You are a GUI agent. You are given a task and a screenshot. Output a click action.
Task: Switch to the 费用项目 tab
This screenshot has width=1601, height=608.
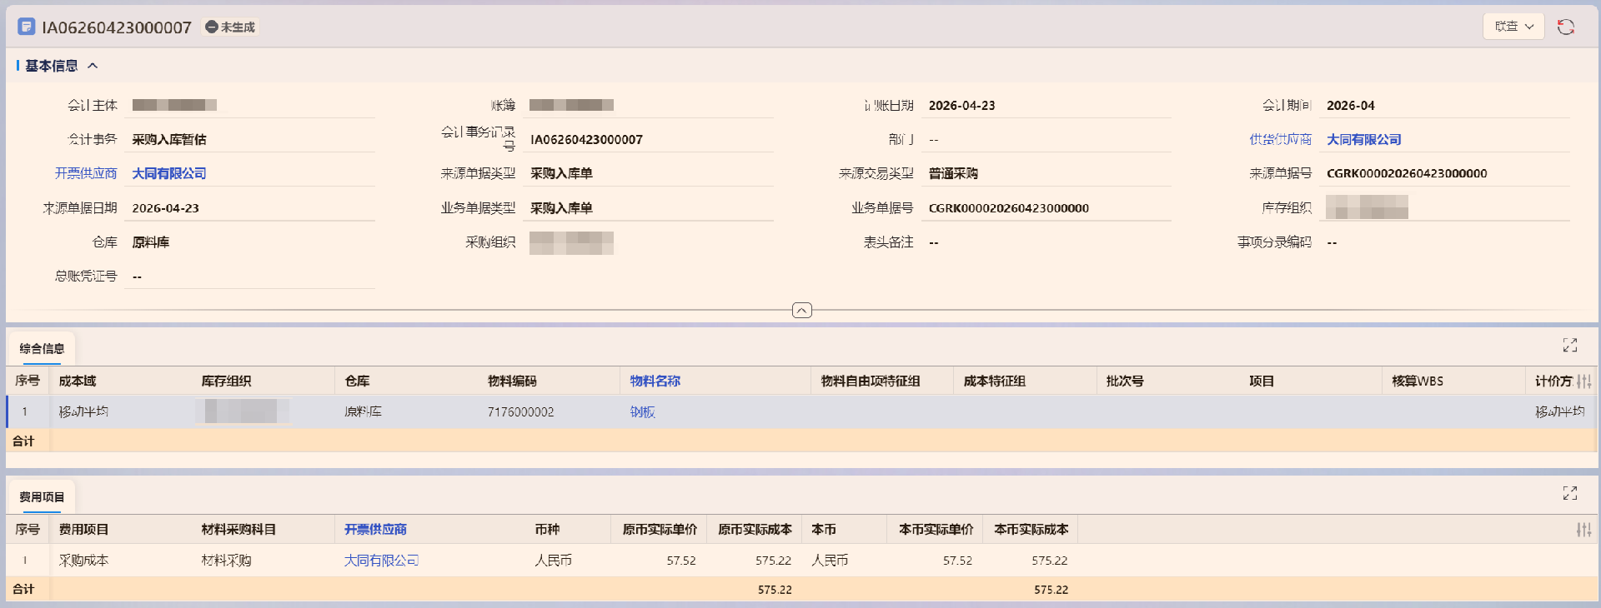point(42,496)
